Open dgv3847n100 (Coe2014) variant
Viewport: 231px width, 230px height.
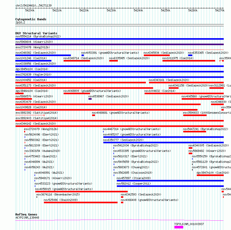click(213, 173)
